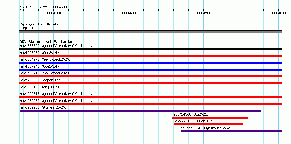291x144 pixels.
Task: Open nsv4530930 gnomADStructuralVariants label
Action: pos(56,101)
